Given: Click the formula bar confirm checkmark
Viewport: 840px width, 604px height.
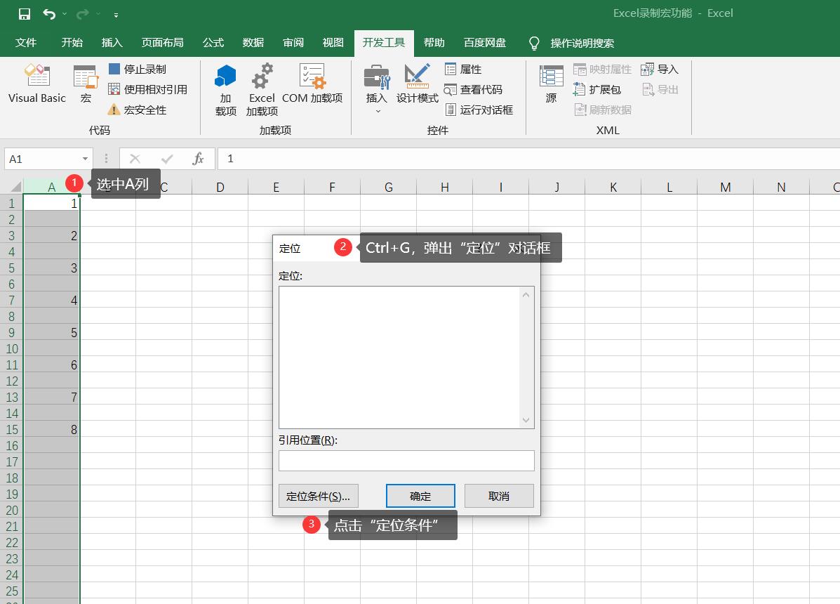Looking at the screenshot, I should 167,159.
